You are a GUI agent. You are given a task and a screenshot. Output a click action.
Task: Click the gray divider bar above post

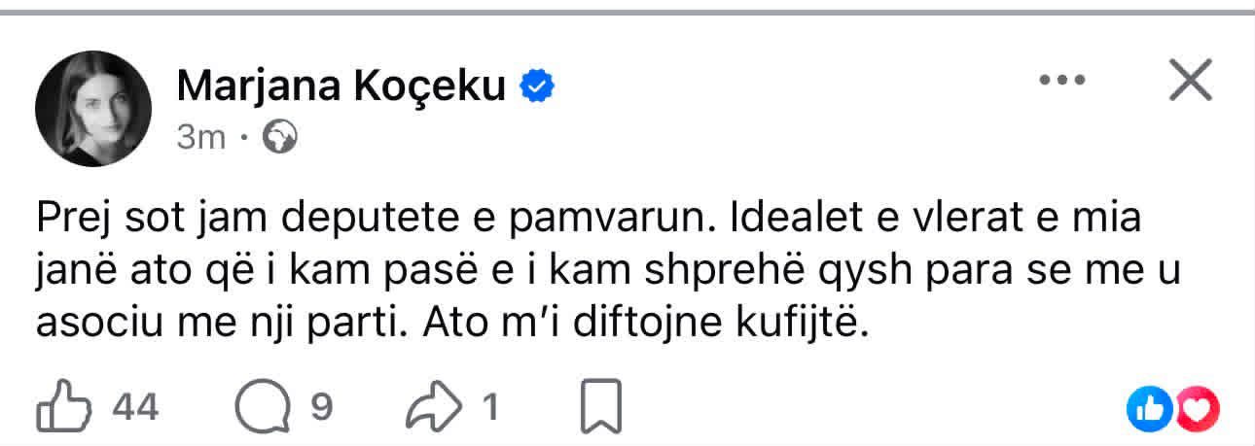click(627, 12)
